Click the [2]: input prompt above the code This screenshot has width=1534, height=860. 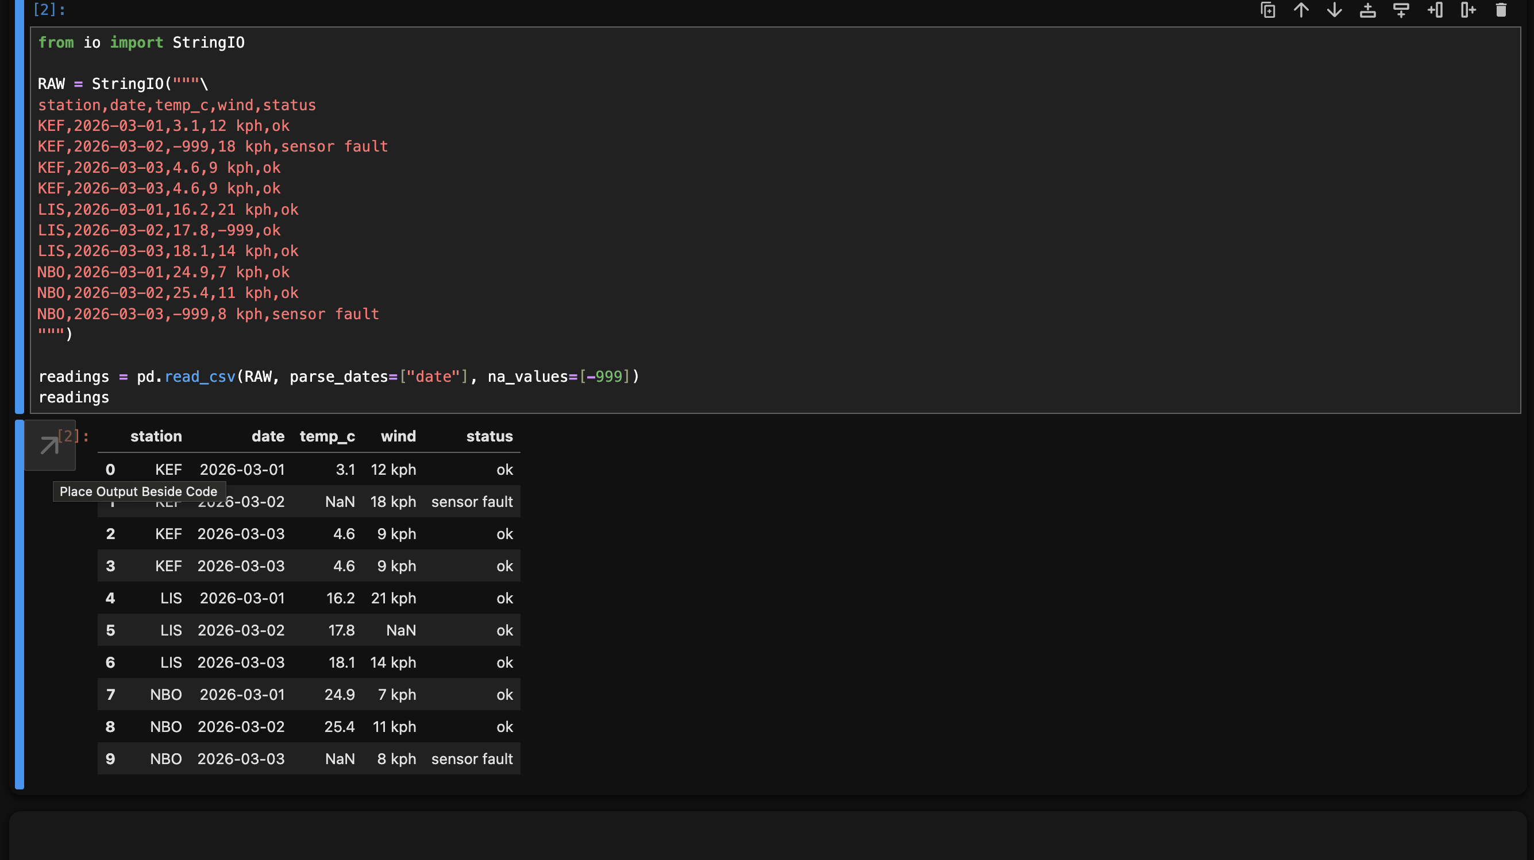(49, 10)
